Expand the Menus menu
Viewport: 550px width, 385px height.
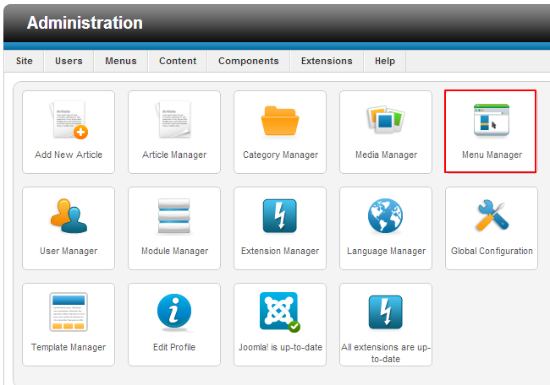coord(121,61)
